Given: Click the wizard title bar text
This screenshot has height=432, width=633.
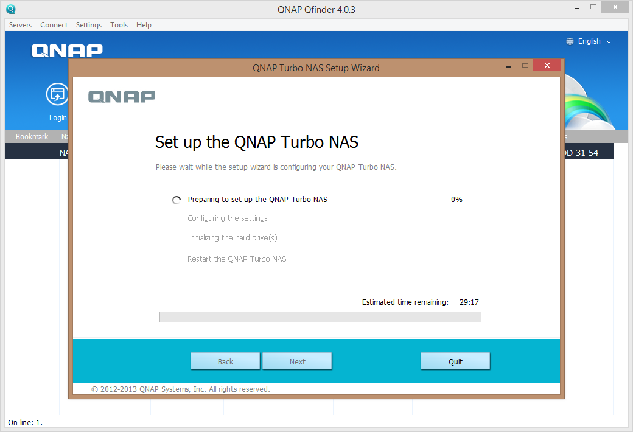Looking at the screenshot, I should pos(316,68).
